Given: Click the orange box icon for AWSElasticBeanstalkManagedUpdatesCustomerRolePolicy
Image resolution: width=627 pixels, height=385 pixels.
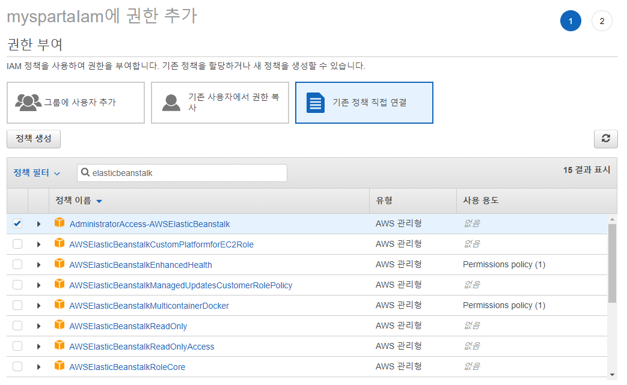Looking at the screenshot, I should pyautogui.click(x=60, y=283).
